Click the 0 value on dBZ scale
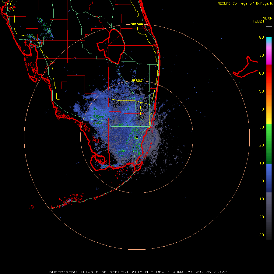The height and width of the screenshot is (274, 274). pos(263,181)
